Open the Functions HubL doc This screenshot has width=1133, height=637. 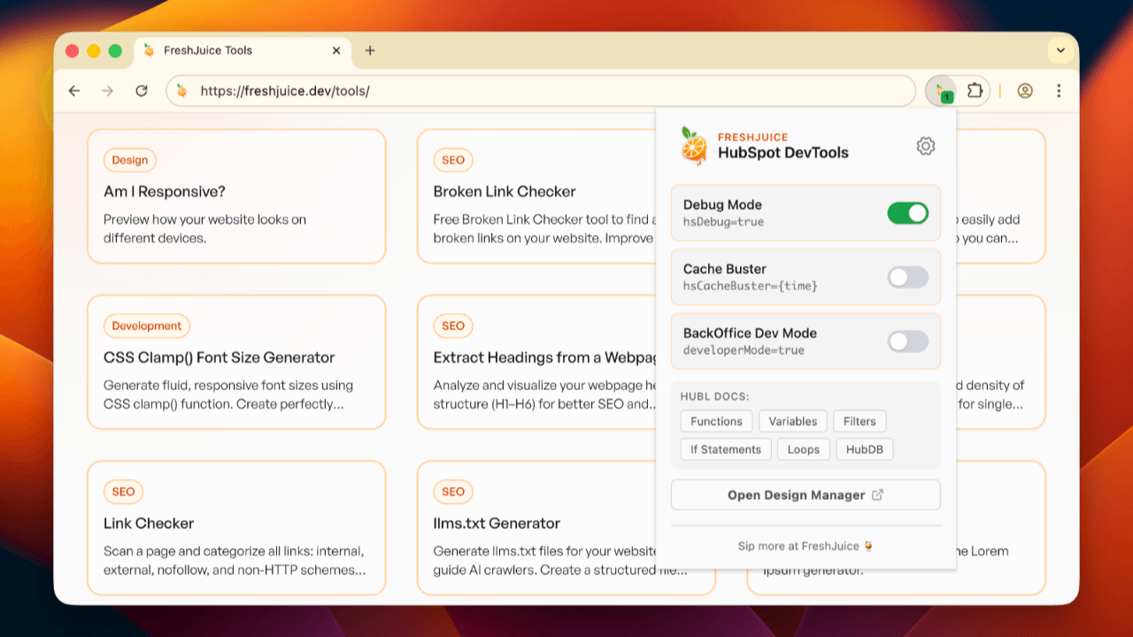point(716,421)
